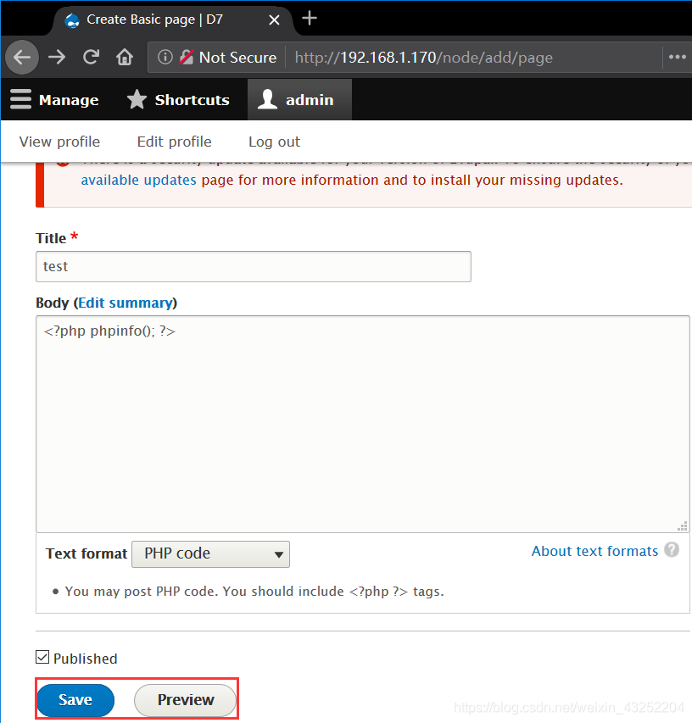Click the crossed-out padlock Not Secure icon

click(x=187, y=57)
